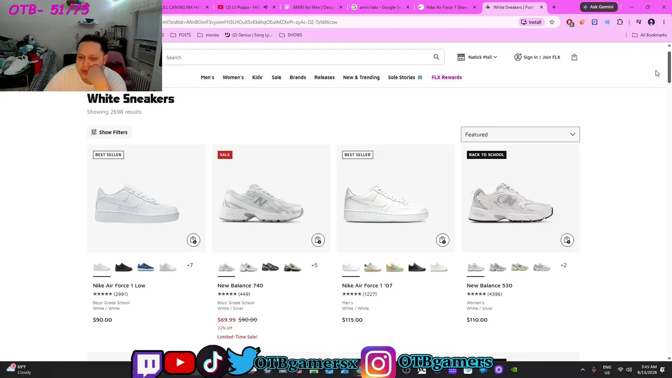Viewport: 672px width, 378px height.
Task: Select the black color swatch for Air Force 1 Low
Action: (x=124, y=268)
